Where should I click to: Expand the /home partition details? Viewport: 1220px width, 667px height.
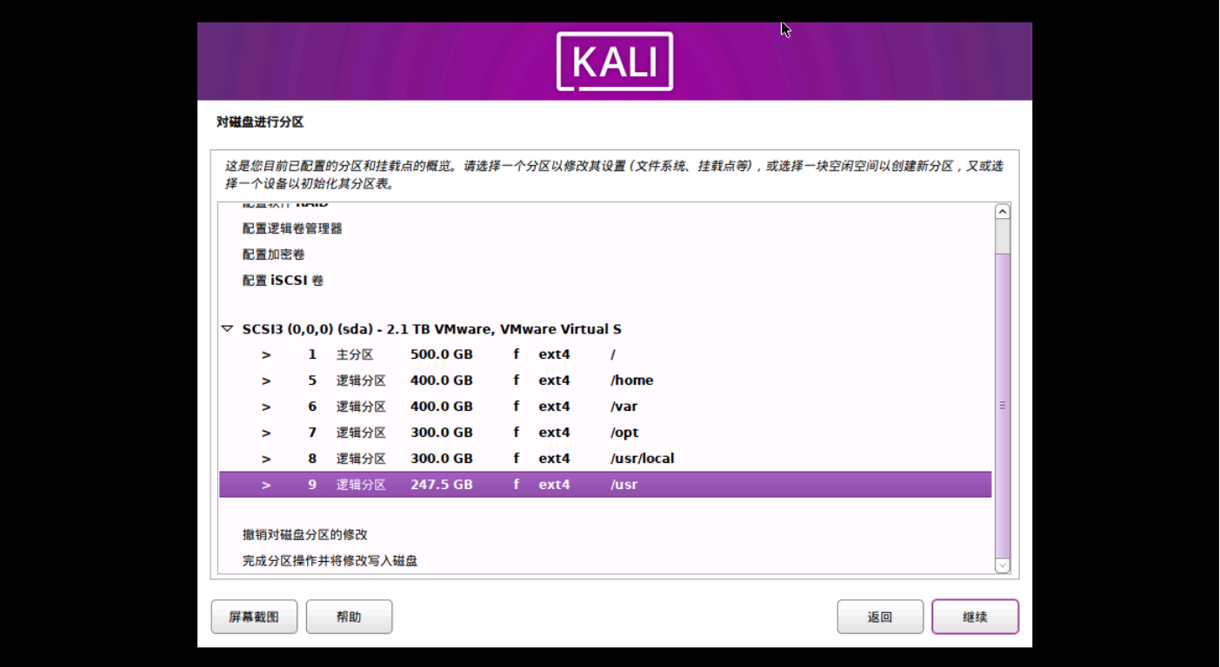[x=266, y=380]
